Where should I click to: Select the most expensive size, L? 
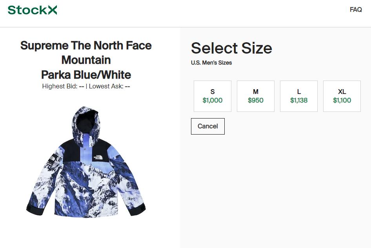[299, 96]
